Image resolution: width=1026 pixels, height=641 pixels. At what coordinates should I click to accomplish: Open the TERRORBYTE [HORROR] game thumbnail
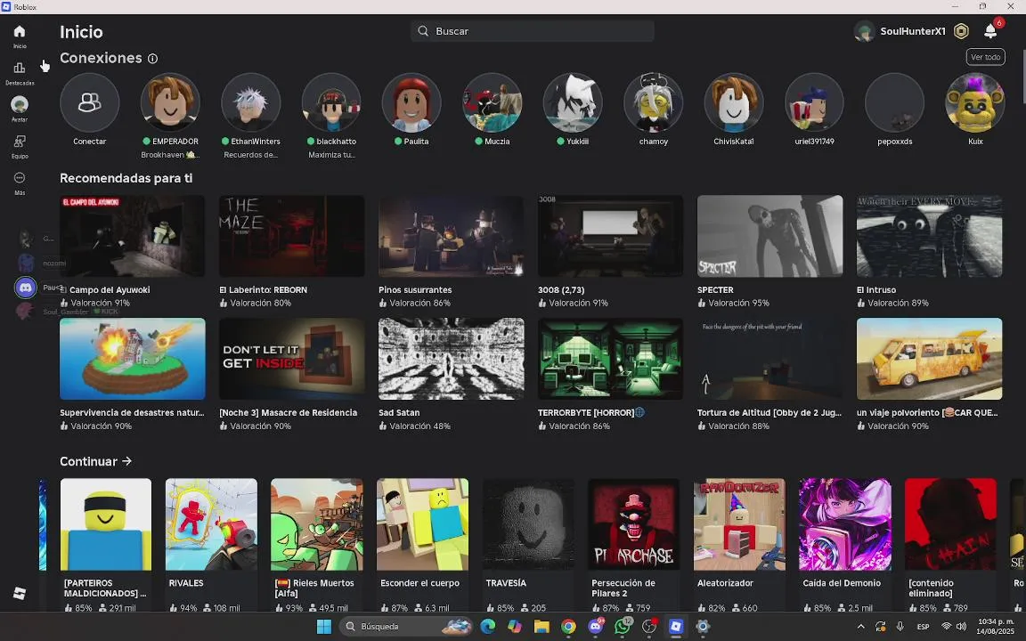click(610, 359)
